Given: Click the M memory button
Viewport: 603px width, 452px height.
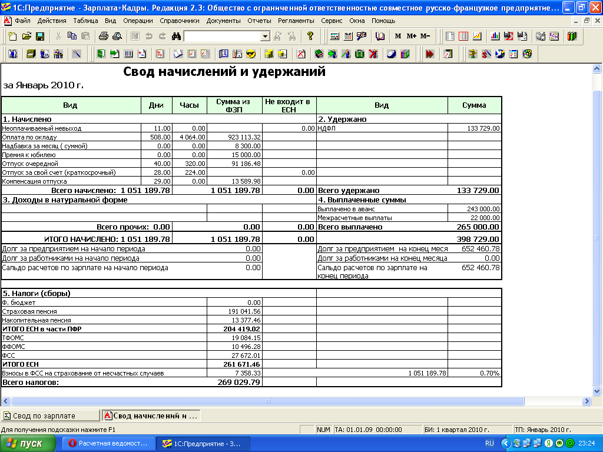Looking at the screenshot, I should coord(398,36).
